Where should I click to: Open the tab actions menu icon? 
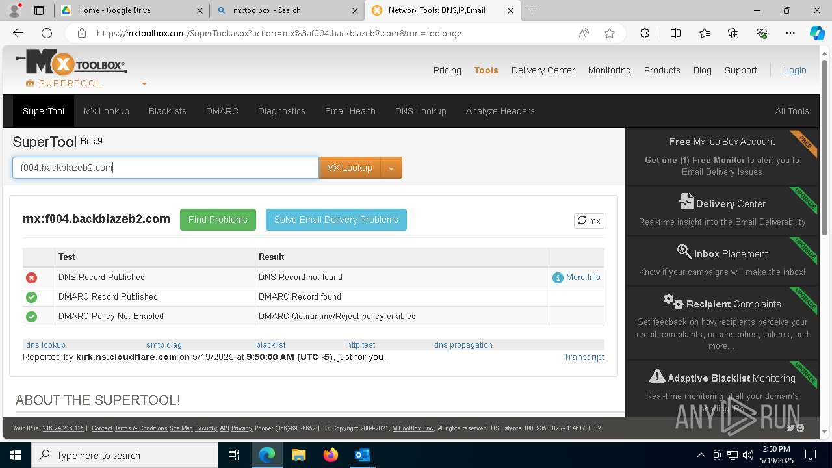(x=39, y=10)
